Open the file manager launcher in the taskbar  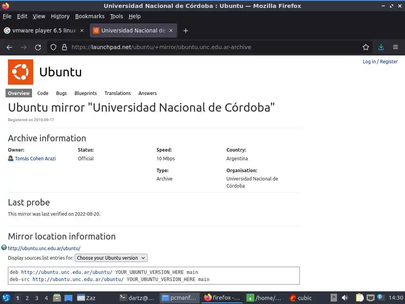click(57, 298)
